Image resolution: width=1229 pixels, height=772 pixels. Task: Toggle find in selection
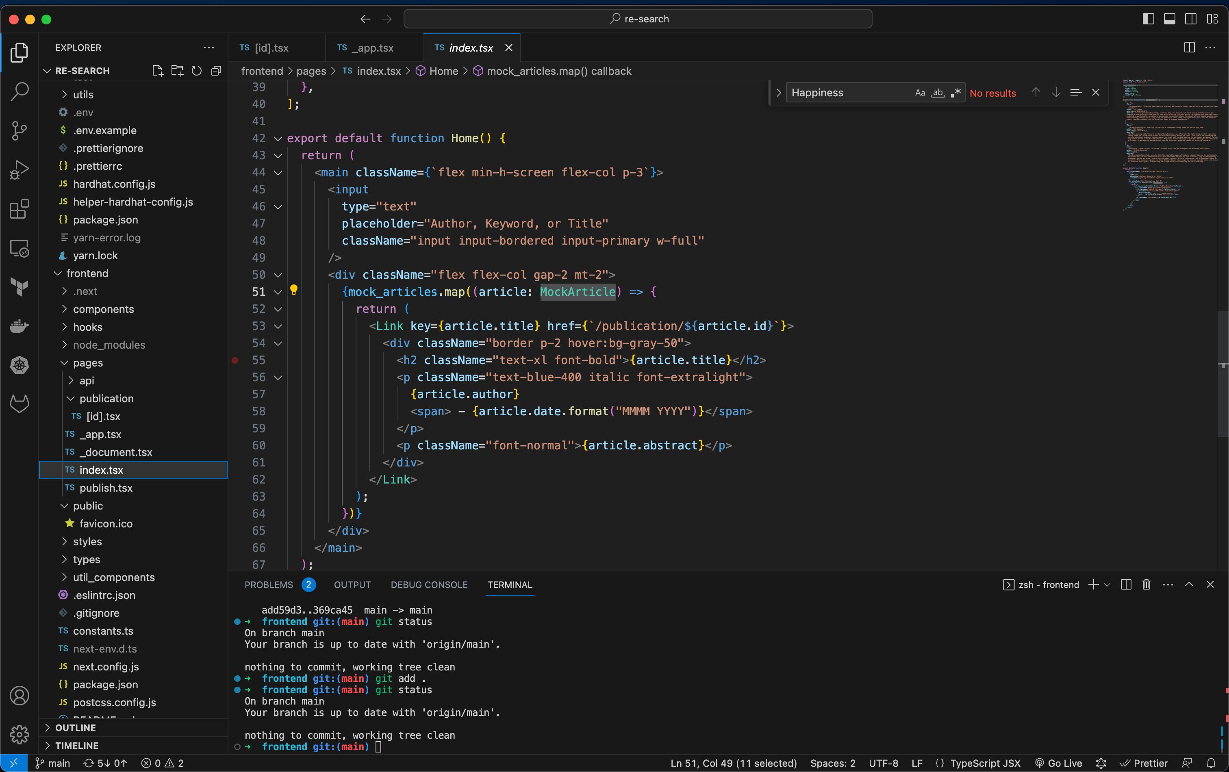click(1076, 92)
